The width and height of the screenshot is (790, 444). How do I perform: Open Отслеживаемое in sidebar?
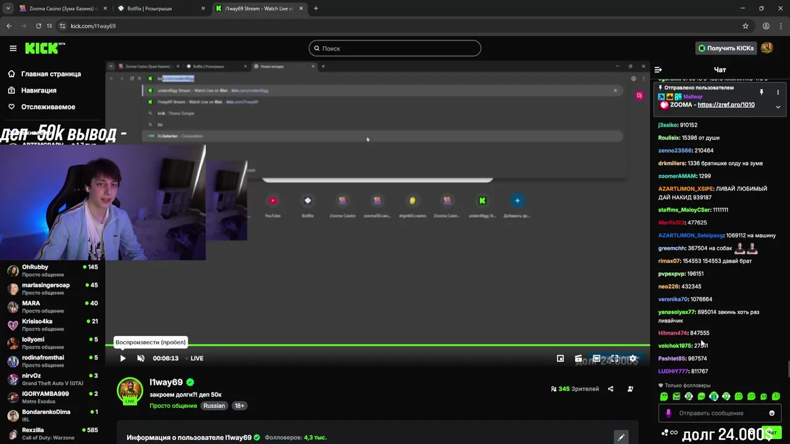[41, 107]
